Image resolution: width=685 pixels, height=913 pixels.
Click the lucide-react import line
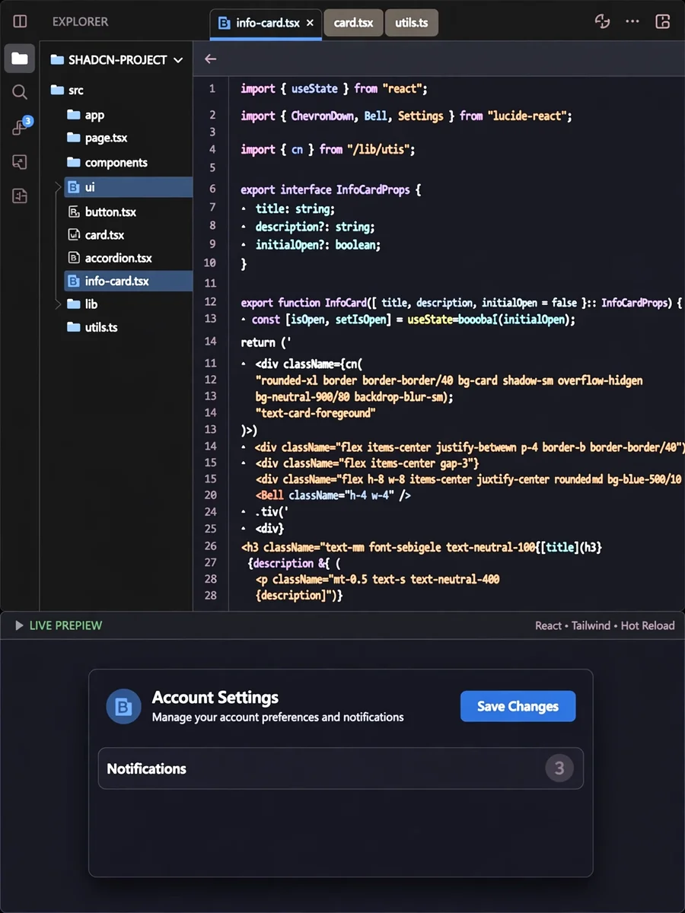[x=406, y=116]
